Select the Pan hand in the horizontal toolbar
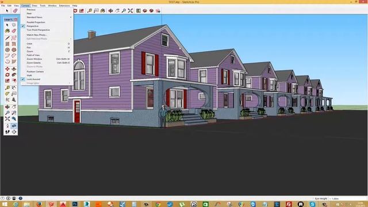The image size is (368, 207). [117, 11]
